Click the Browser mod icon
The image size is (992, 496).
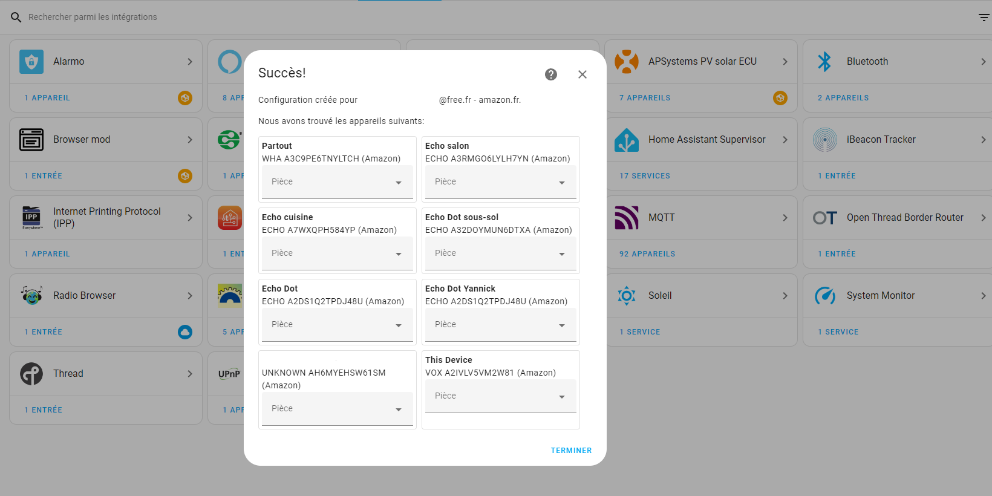click(x=31, y=140)
